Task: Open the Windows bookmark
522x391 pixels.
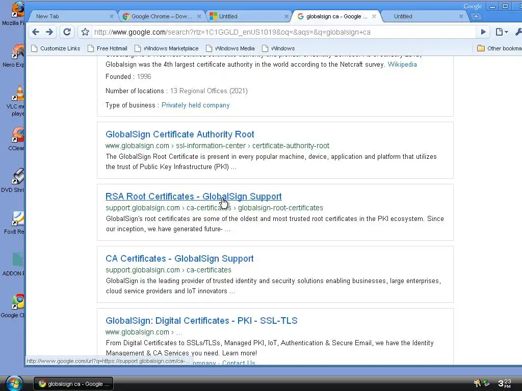Action: tap(278, 48)
